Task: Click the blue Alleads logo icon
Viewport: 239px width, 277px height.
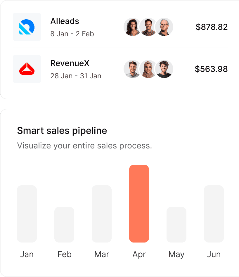Action: click(x=27, y=27)
